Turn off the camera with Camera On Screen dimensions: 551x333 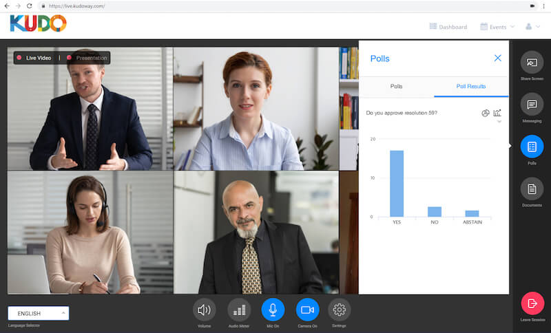click(x=307, y=310)
